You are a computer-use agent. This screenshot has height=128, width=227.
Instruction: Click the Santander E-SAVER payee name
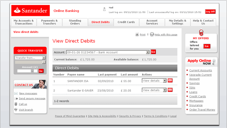[x=80, y=91]
